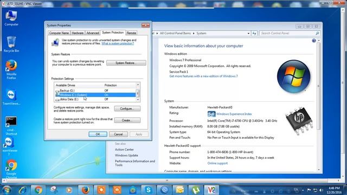This screenshot has width=347, height=195.
Task: Open the What is system protection link
Action: click(118, 43)
